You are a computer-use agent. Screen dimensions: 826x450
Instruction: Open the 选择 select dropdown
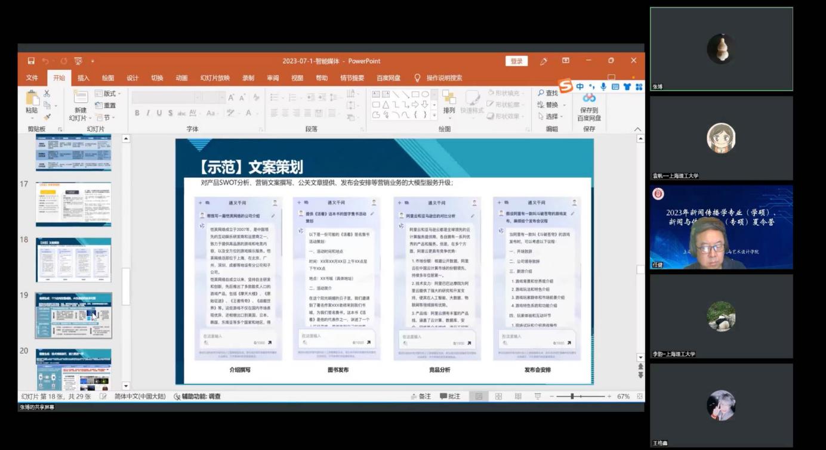[550, 116]
